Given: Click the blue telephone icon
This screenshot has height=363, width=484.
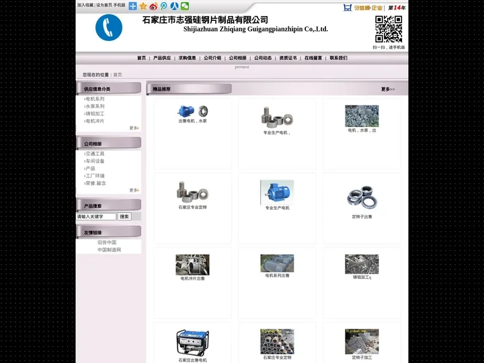Looking at the screenshot, I should point(109,27).
